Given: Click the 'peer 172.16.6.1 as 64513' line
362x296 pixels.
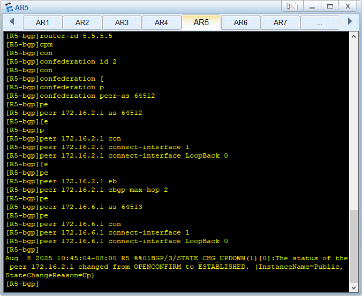Looking at the screenshot, I should (x=74, y=207).
